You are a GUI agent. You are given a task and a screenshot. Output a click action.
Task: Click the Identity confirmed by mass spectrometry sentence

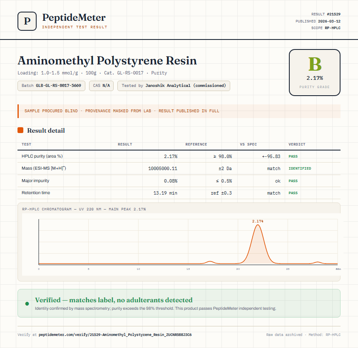pyautogui.click(x=156, y=309)
